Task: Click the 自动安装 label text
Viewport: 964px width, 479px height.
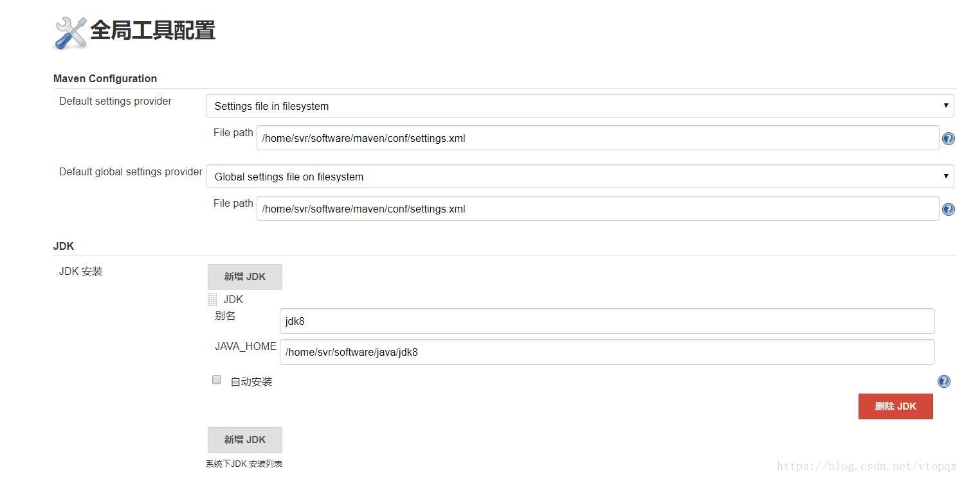Action: (x=251, y=381)
